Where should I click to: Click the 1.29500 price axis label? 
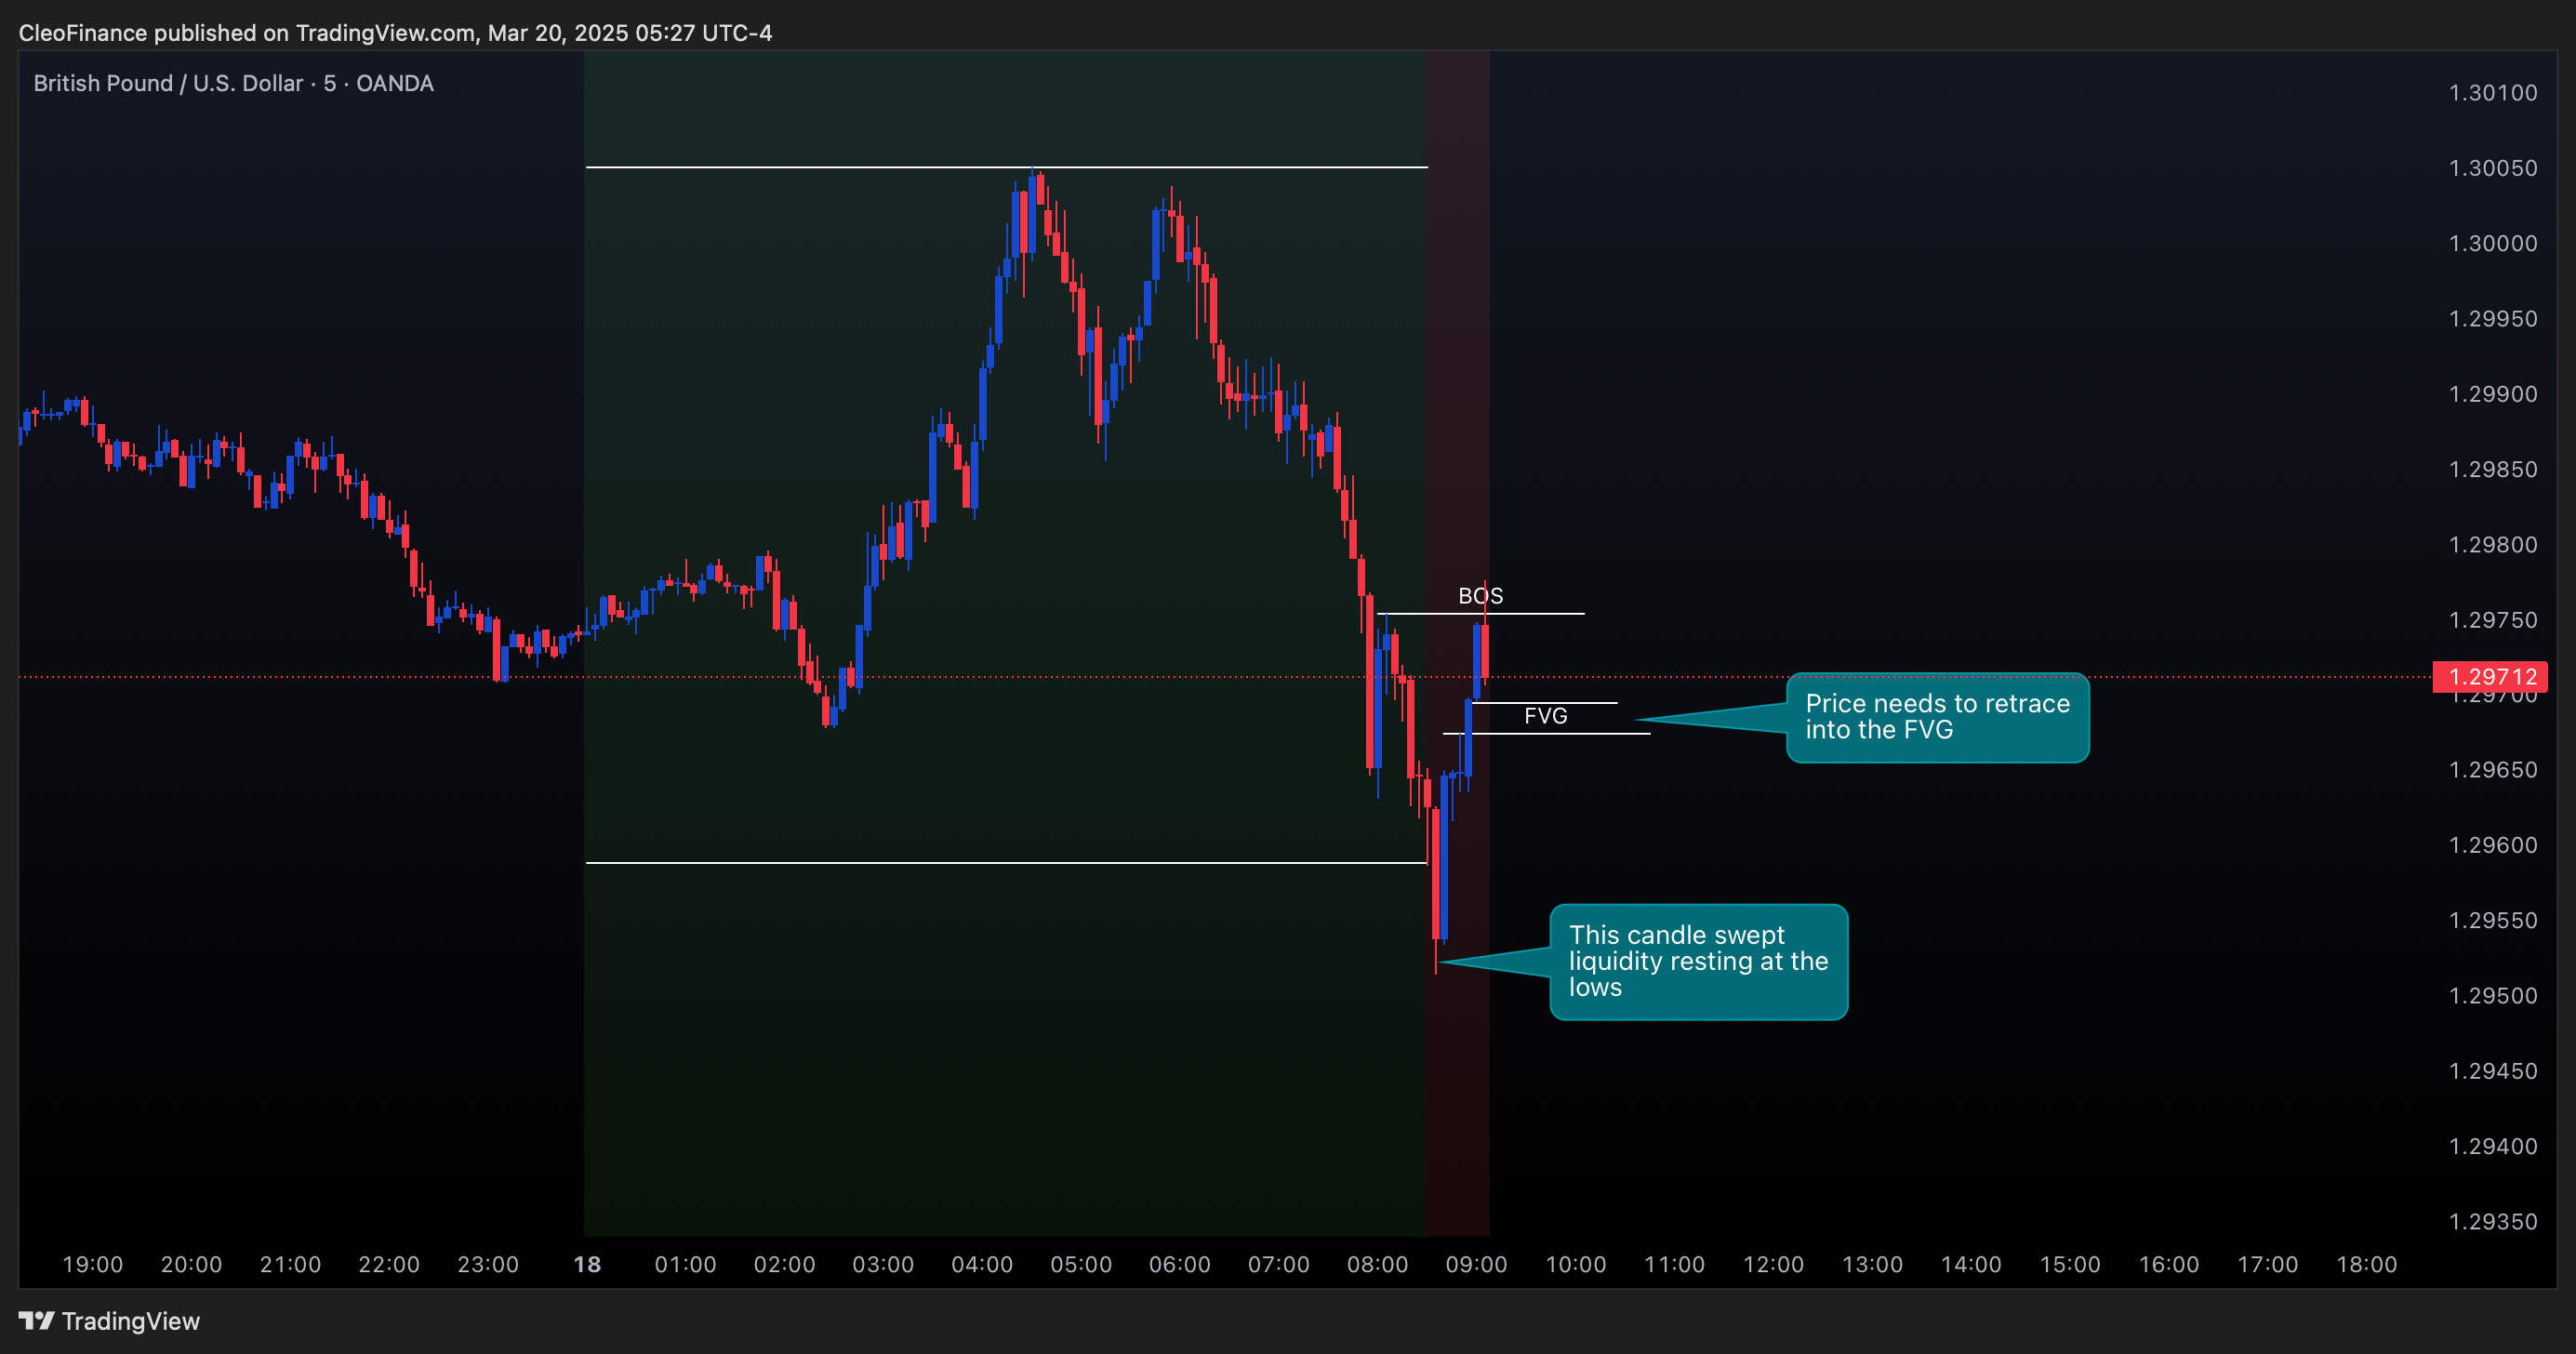point(2492,996)
